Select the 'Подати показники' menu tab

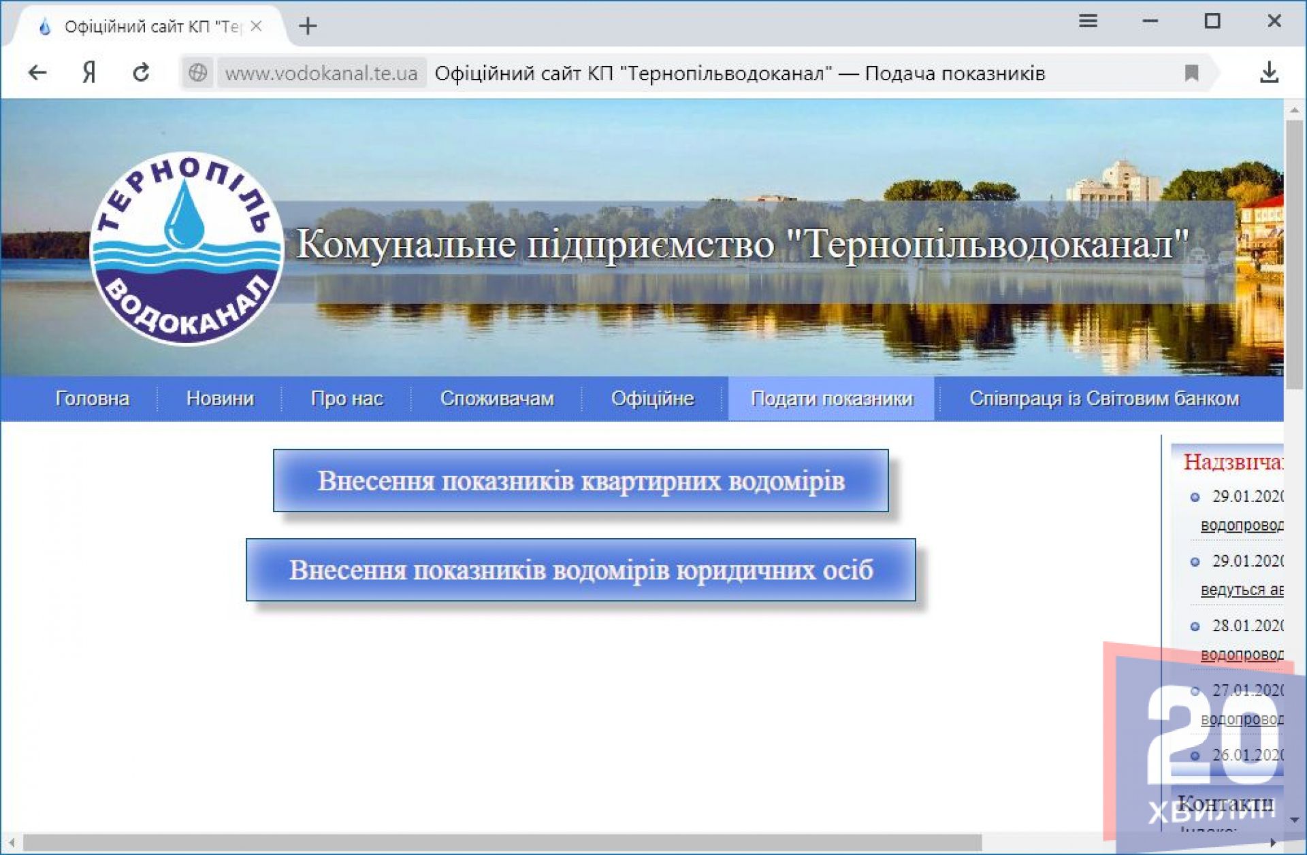point(831,399)
